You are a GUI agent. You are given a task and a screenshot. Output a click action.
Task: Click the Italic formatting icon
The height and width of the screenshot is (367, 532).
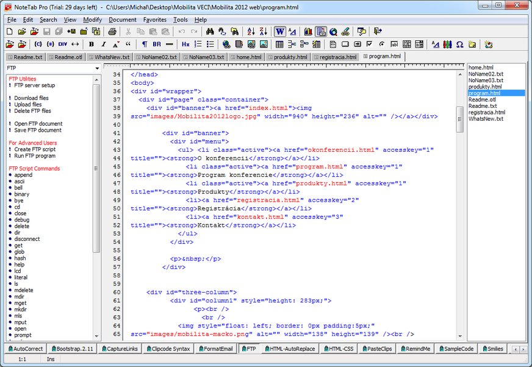[104, 45]
